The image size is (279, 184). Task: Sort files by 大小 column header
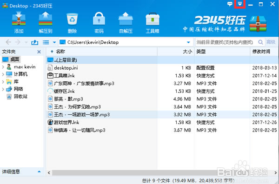pos(187,52)
